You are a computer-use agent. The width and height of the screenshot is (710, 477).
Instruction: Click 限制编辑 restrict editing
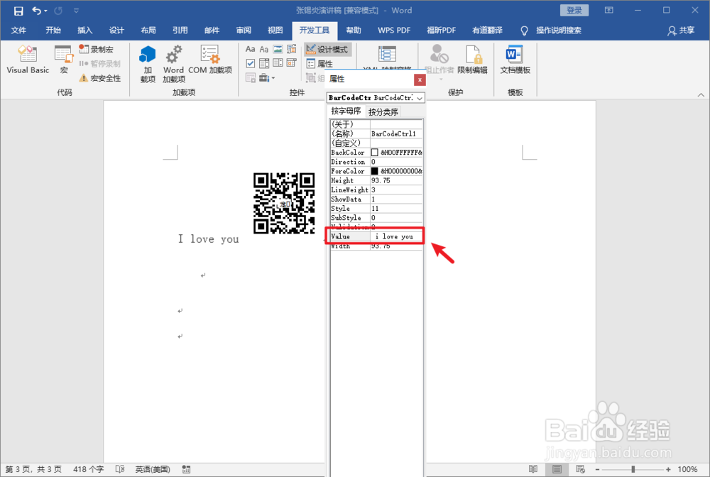click(472, 60)
